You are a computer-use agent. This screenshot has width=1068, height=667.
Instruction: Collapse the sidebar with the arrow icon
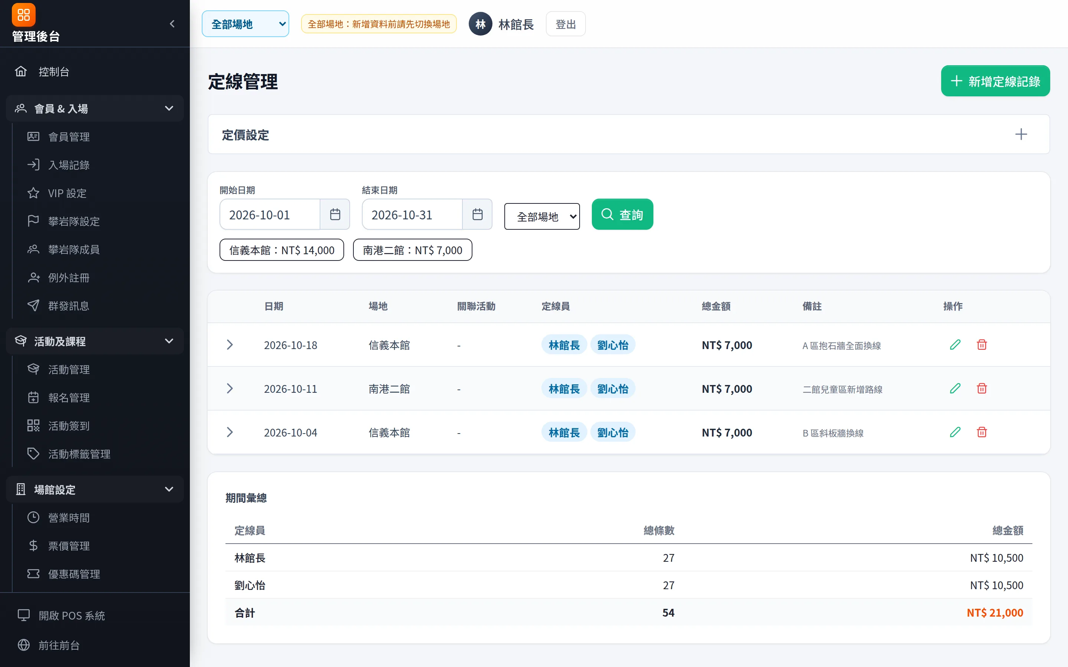pyautogui.click(x=172, y=24)
